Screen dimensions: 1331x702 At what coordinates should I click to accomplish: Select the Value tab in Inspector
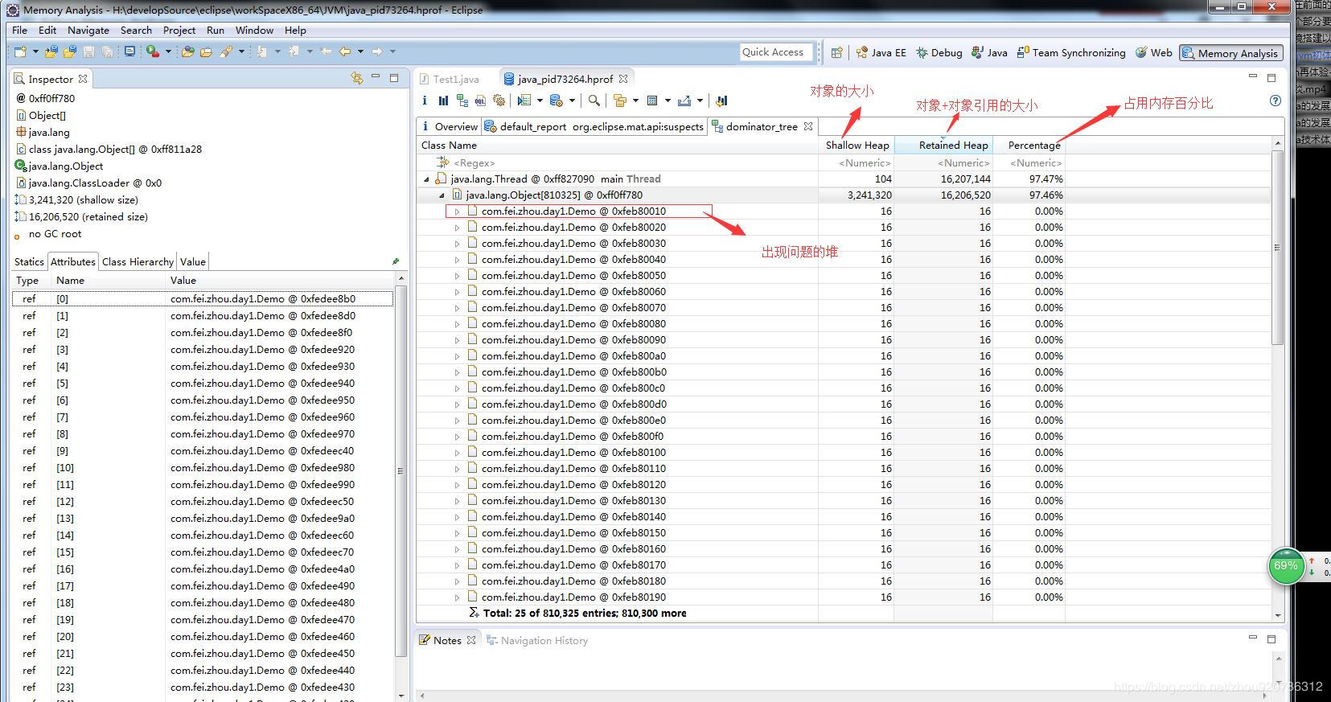pyautogui.click(x=193, y=261)
